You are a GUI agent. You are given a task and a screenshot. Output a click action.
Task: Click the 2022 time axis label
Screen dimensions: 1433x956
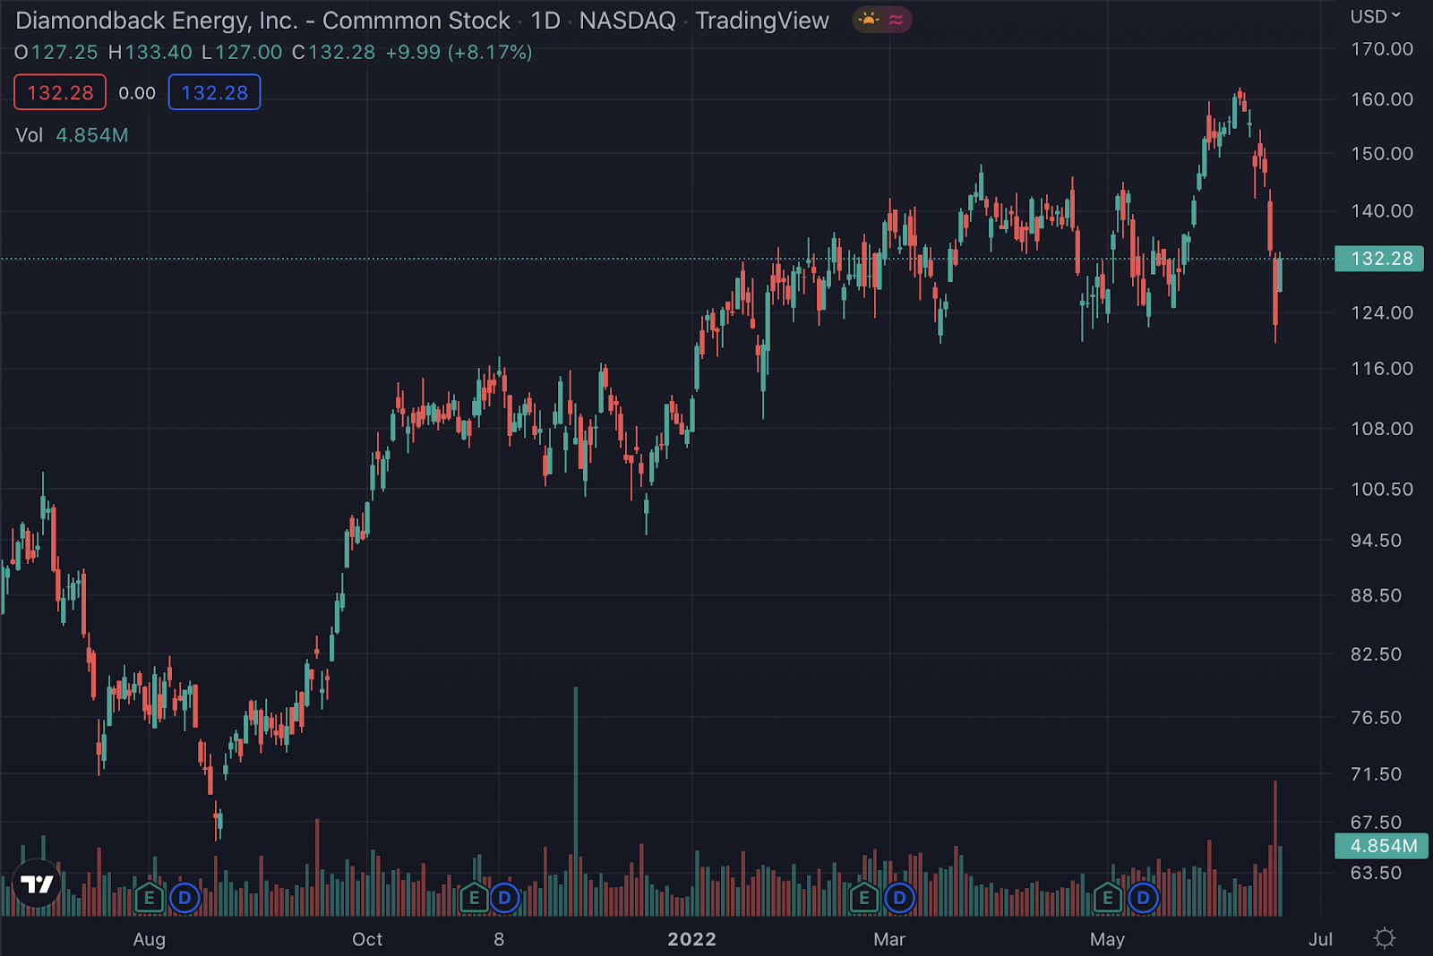point(692,939)
